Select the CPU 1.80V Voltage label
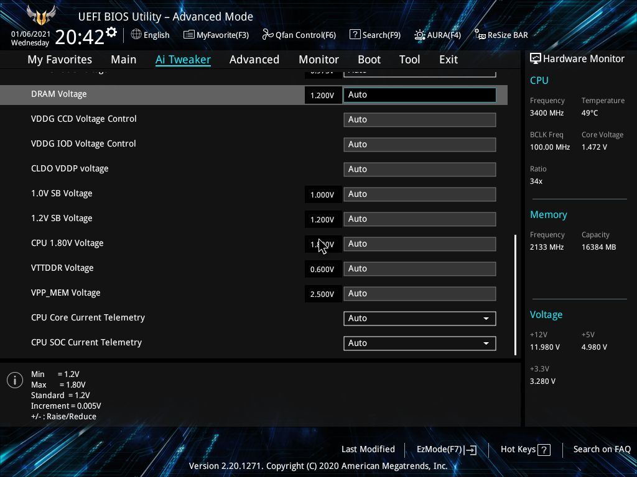 (x=67, y=243)
